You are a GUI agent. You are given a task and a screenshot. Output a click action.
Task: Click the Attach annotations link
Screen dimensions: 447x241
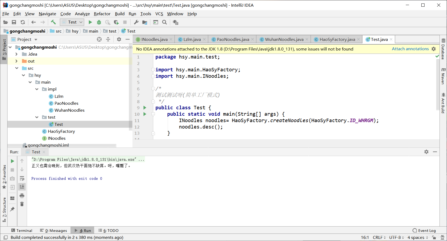[410, 49]
